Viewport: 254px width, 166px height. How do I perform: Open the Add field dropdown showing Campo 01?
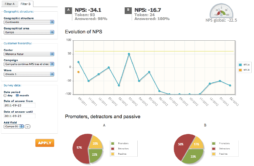pos(14,126)
